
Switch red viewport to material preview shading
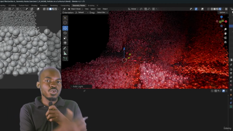coord(217,9)
